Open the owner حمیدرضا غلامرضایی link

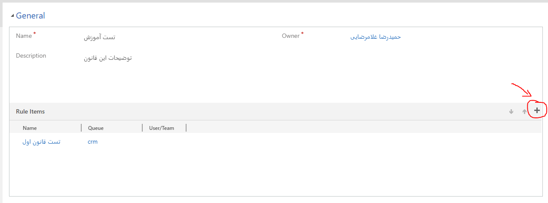(x=376, y=37)
